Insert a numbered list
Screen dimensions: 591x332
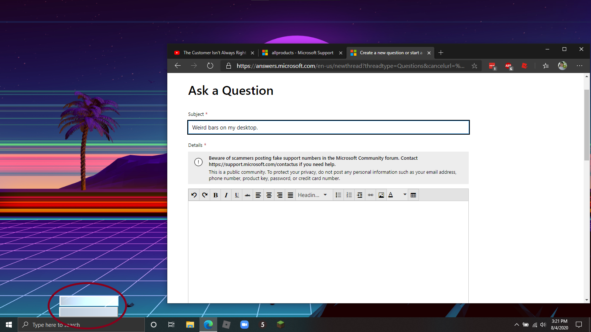349,195
